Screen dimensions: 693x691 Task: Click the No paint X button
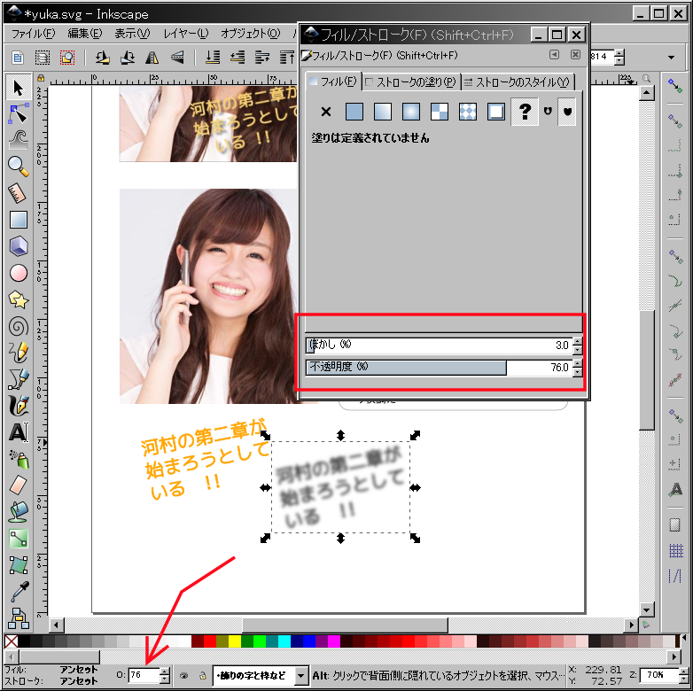click(x=326, y=112)
